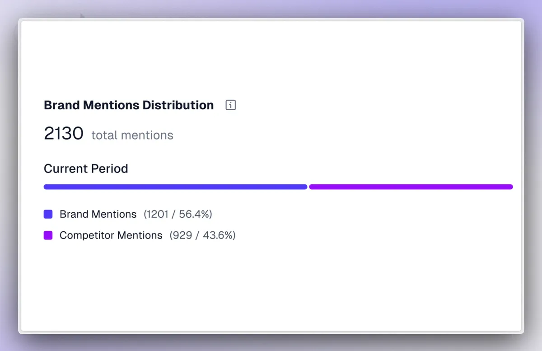Select the Current Period label
The image size is (542, 351).
[x=85, y=168]
